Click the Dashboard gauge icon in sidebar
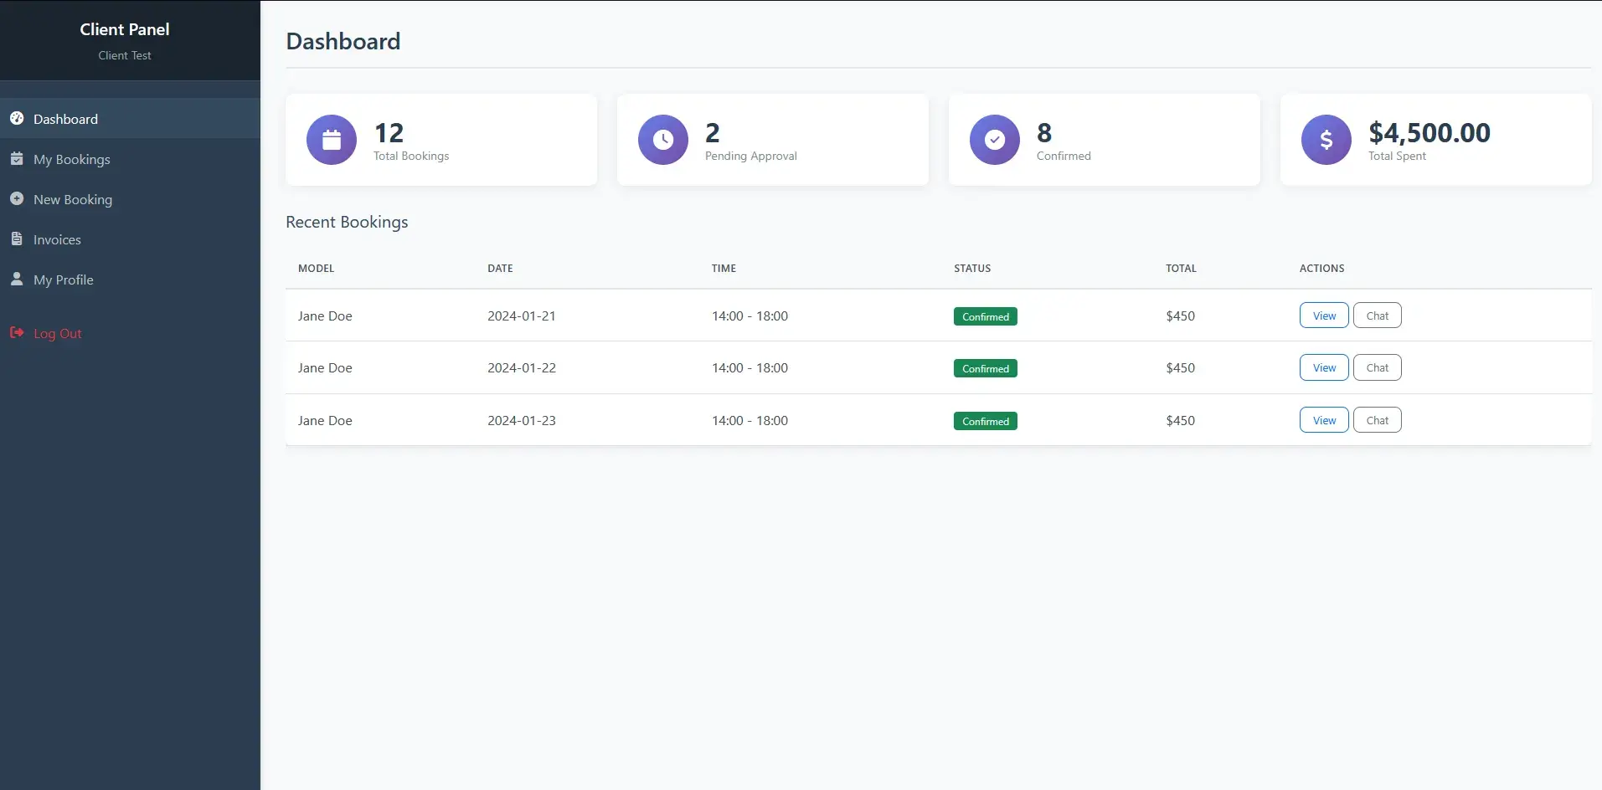1602x790 pixels. [x=17, y=119]
